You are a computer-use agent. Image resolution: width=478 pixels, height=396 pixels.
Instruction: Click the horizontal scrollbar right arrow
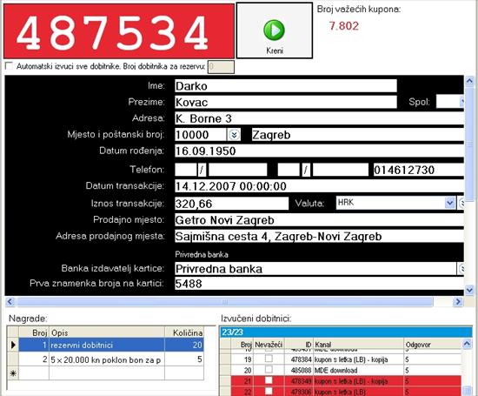(457, 302)
